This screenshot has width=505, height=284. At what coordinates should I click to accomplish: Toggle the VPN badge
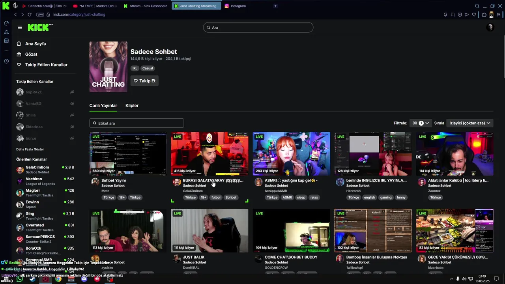point(40,15)
